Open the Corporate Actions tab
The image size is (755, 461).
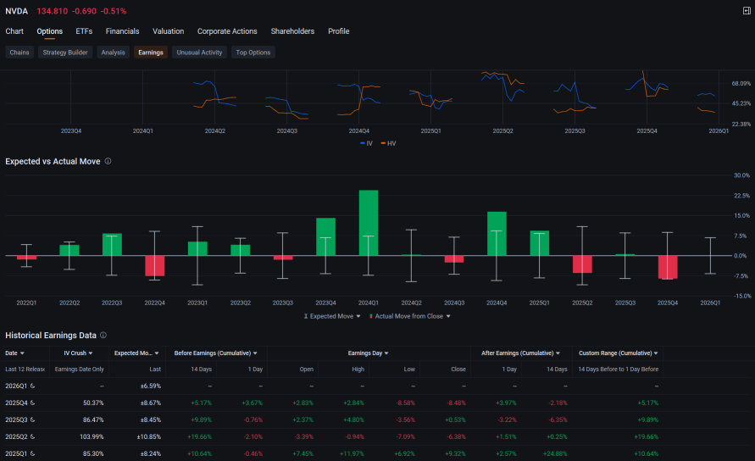(227, 31)
